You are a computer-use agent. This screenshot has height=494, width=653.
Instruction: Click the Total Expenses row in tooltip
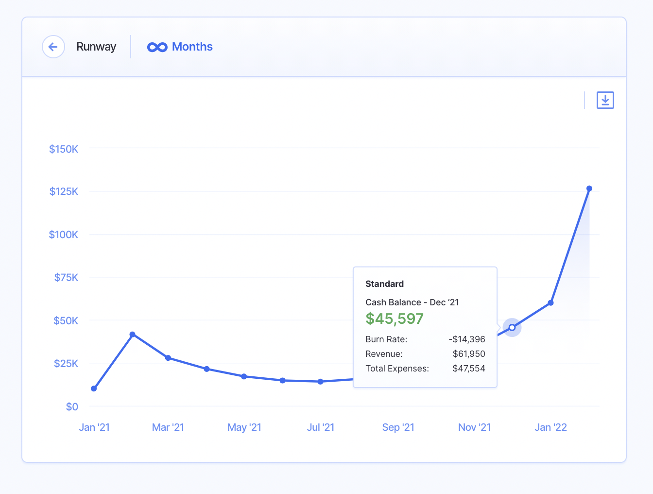pos(425,369)
